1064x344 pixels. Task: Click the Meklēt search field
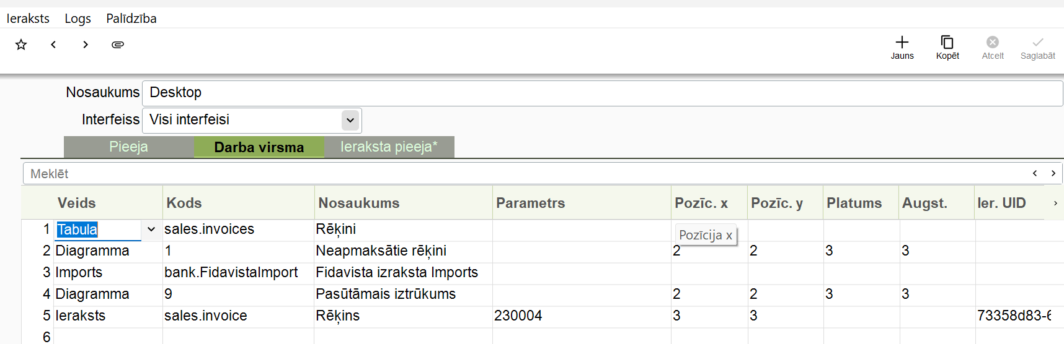pos(496,174)
